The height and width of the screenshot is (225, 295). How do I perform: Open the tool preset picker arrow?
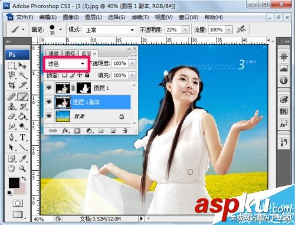[23, 30]
